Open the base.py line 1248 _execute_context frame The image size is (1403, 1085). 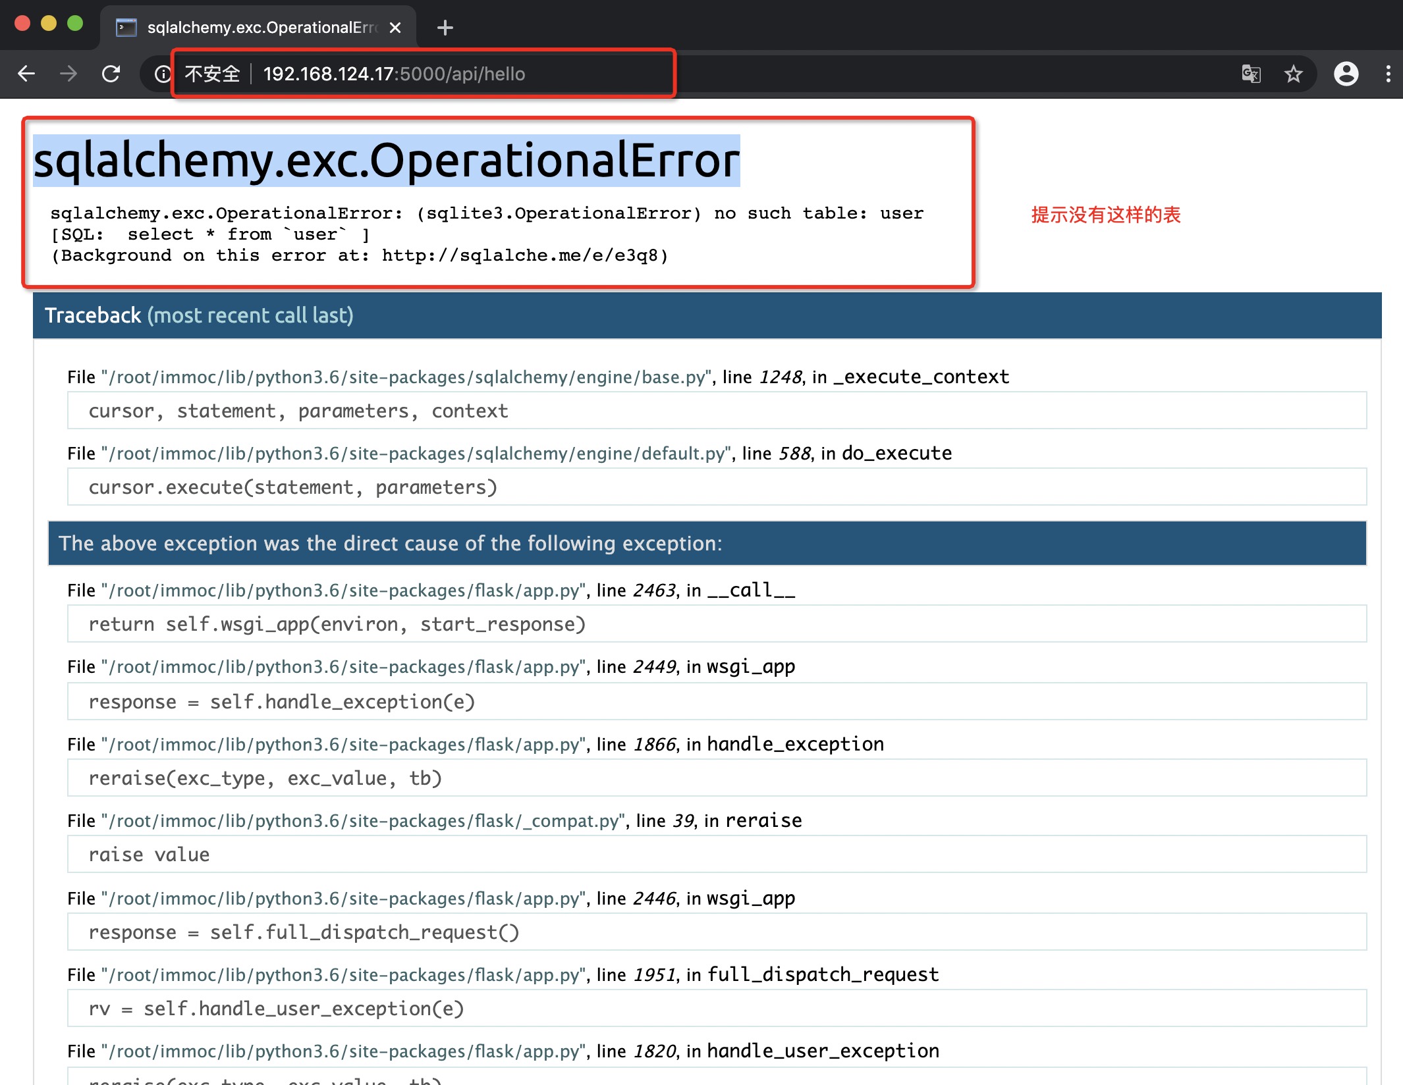click(538, 377)
